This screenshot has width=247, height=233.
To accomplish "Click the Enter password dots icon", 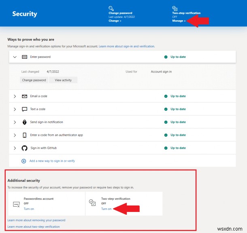I will click(x=24, y=57).
